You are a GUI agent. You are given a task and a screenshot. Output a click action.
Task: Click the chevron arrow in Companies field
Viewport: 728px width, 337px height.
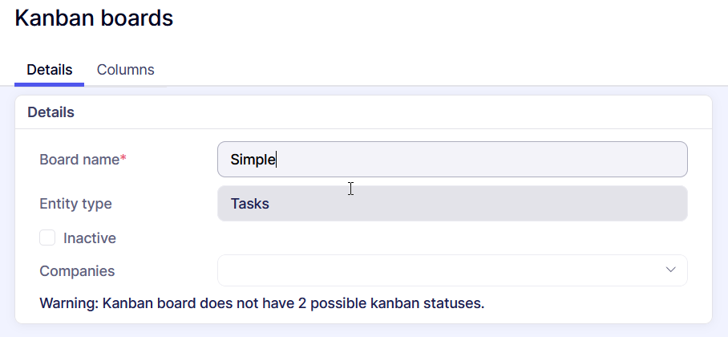click(671, 270)
